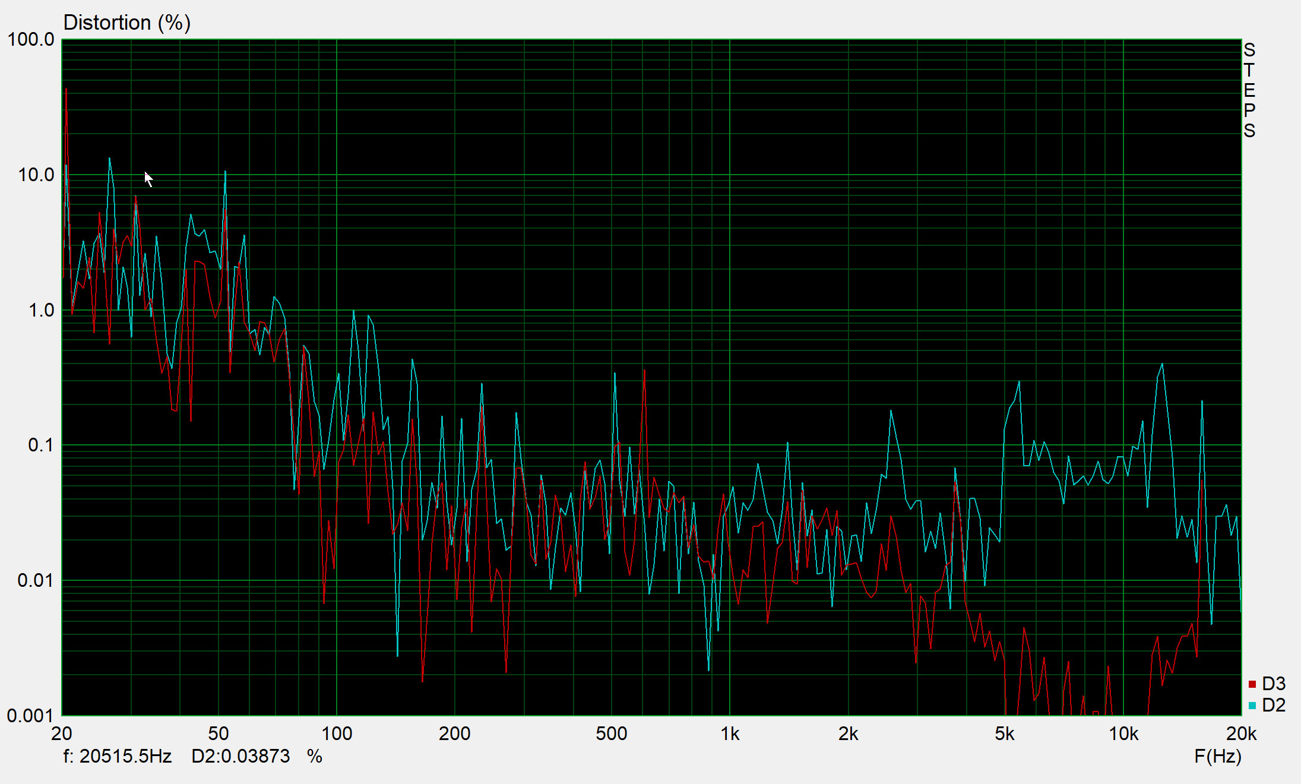Click the 'f: 20515.5Hz' cursor readout

118,756
